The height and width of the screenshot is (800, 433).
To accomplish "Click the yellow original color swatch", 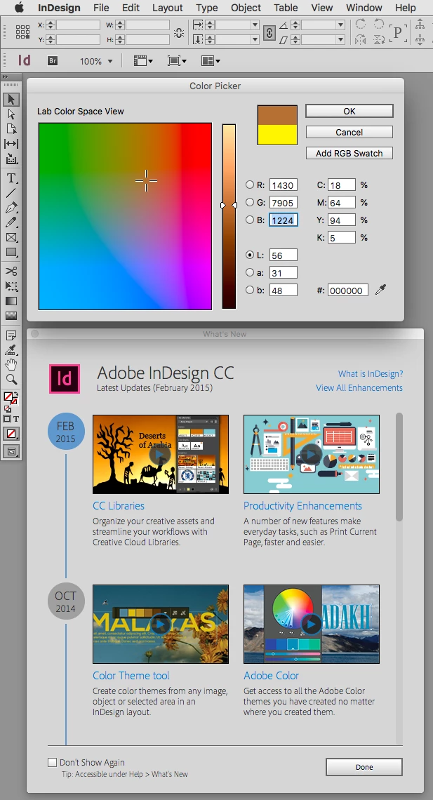I will (277, 135).
